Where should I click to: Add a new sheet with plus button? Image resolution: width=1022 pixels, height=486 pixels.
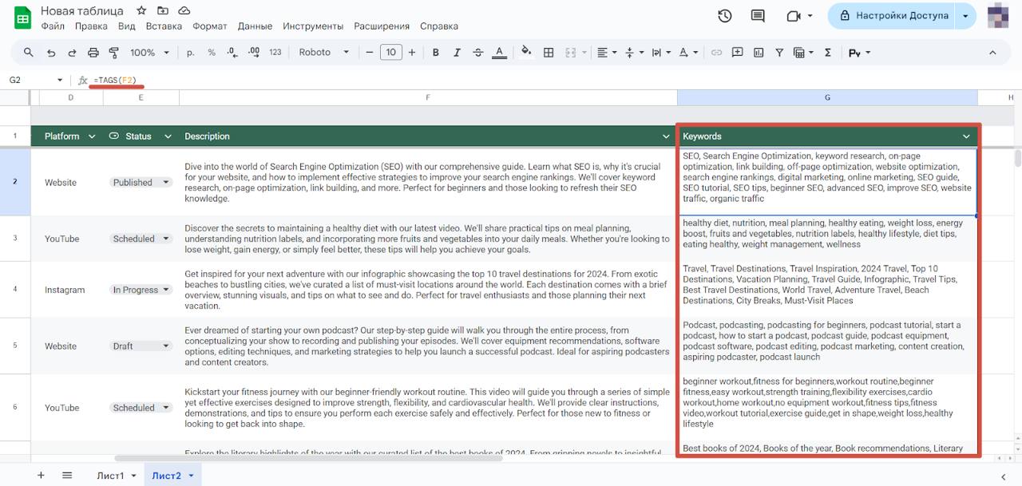coord(41,476)
